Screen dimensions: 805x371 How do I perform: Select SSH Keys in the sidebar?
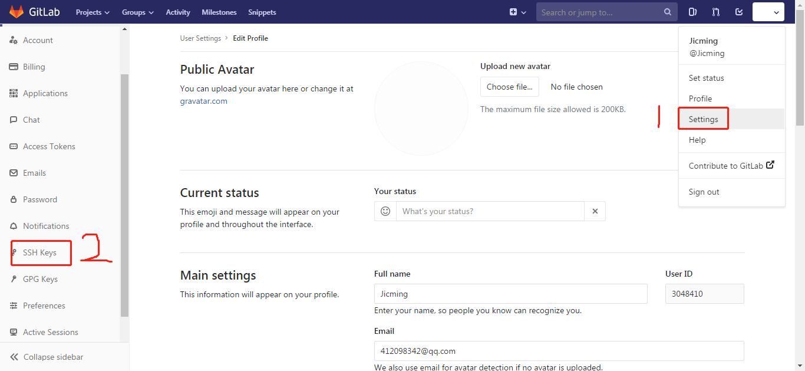point(39,252)
